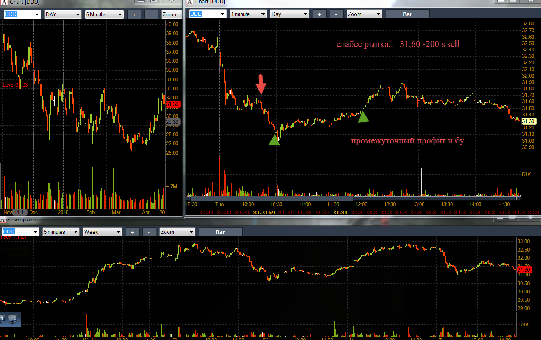This screenshot has height=340, width=541.
Task: Click the 12:00 time label under 1-minute chart
Action: tap(361, 204)
